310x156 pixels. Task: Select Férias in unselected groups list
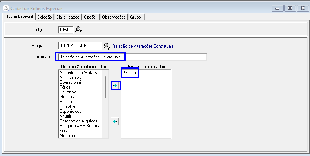click(64, 87)
